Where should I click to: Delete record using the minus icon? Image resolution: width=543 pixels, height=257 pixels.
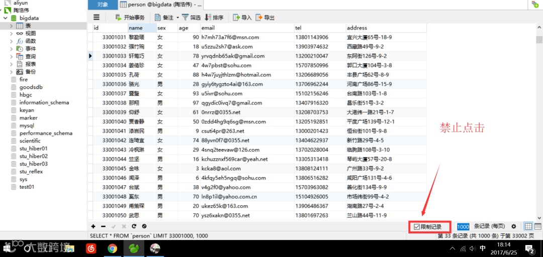103,226
